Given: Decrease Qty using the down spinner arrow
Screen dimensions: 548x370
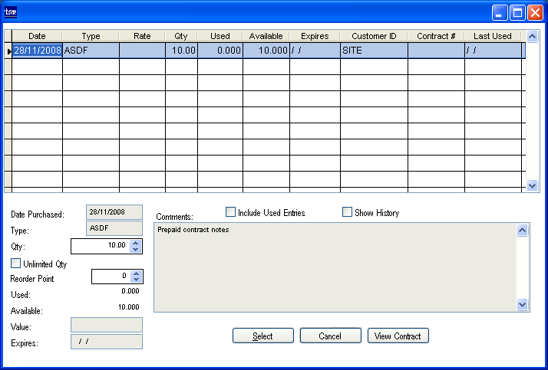Looking at the screenshot, I should click(136, 250).
